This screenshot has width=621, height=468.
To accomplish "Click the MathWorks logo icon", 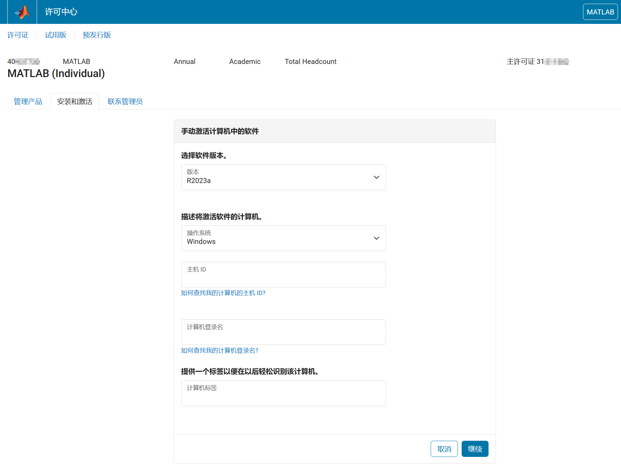I will pos(22,12).
